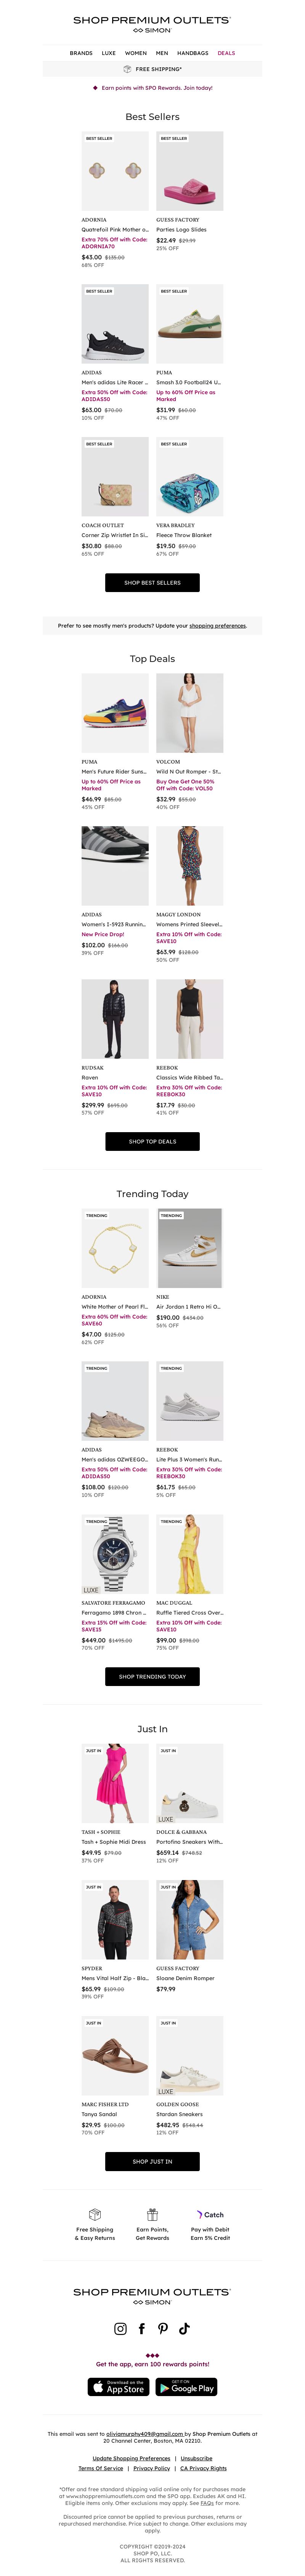Open the HANDBAGS navigation item
Viewport: 305px width, 2576px height.
click(193, 53)
